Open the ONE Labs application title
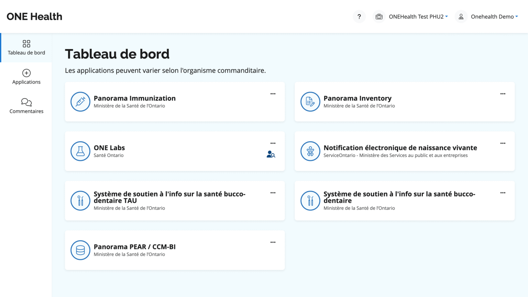The width and height of the screenshot is (528, 297). (x=109, y=148)
